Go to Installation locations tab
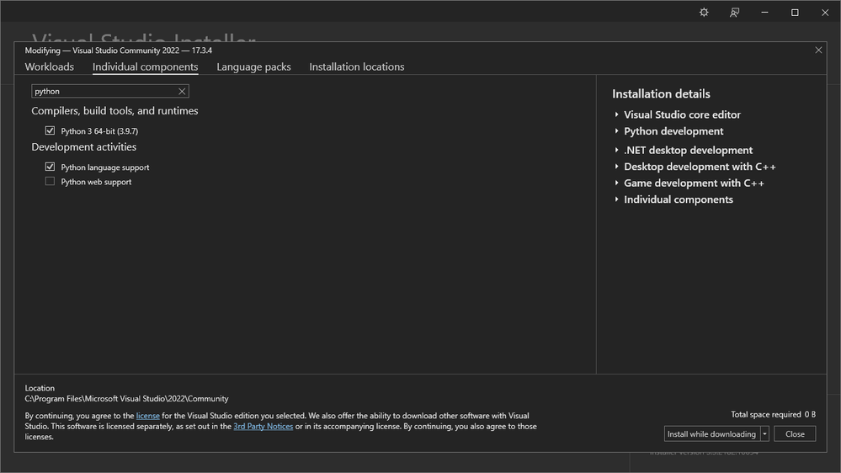Image resolution: width=841 pixels, height=473 pixels. click(x=356, y=66)
